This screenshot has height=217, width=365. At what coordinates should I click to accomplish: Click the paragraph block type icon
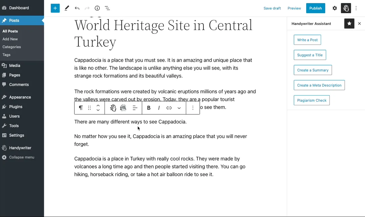pos(80,108)
